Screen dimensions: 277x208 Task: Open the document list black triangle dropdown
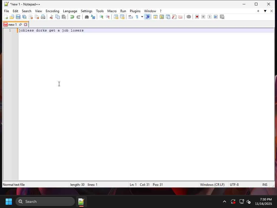[x=265, y=11]
